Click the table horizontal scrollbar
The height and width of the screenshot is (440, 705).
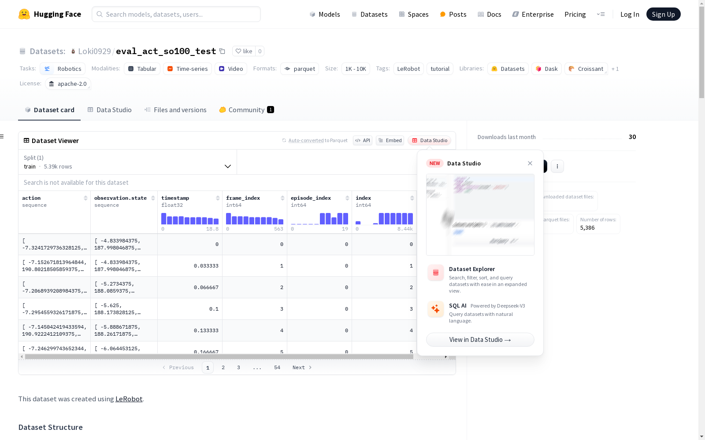click(219, 356)
